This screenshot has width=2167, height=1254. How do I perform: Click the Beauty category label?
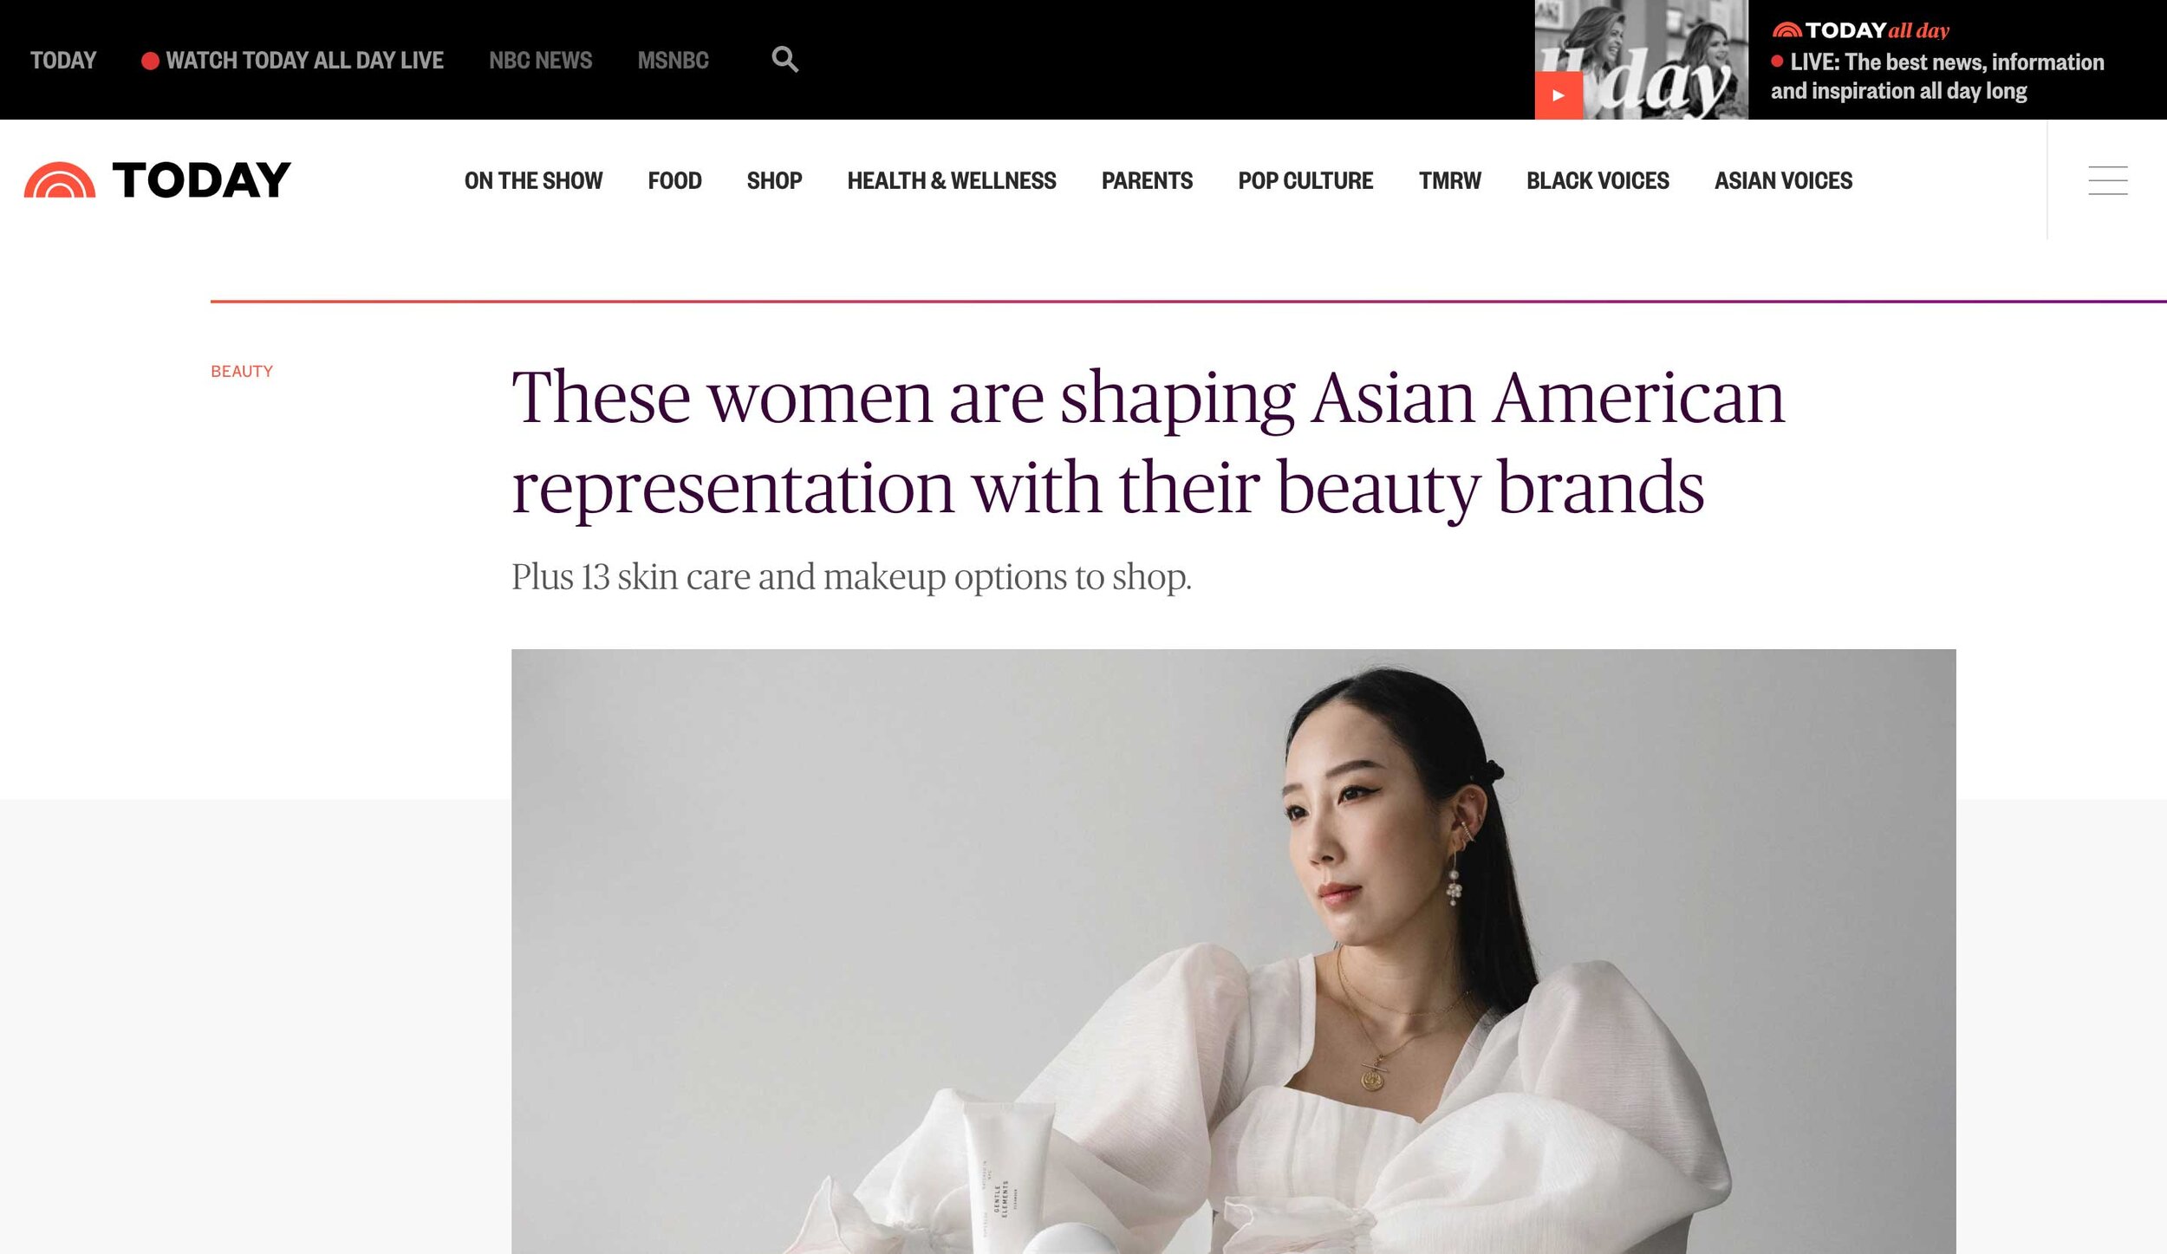coord(242,371)
